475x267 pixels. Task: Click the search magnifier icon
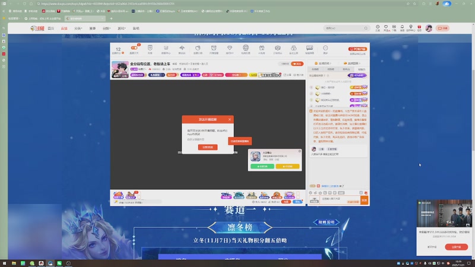[x=366, y=28]
